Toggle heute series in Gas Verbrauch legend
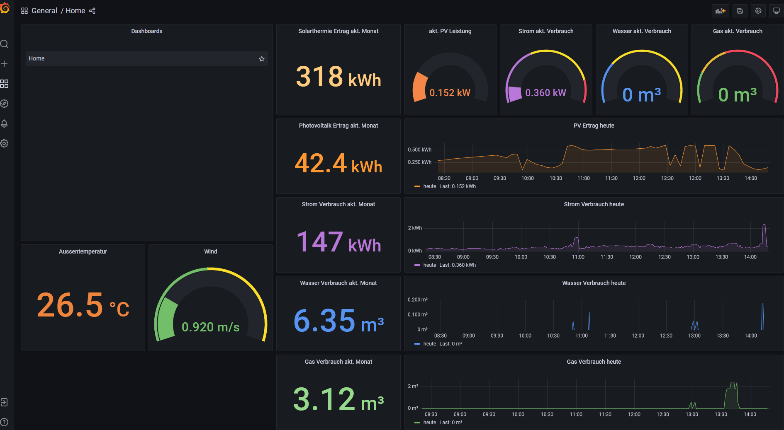Image resolution: width=784 pixels, height=430 pixels. [x=429, y=423]
